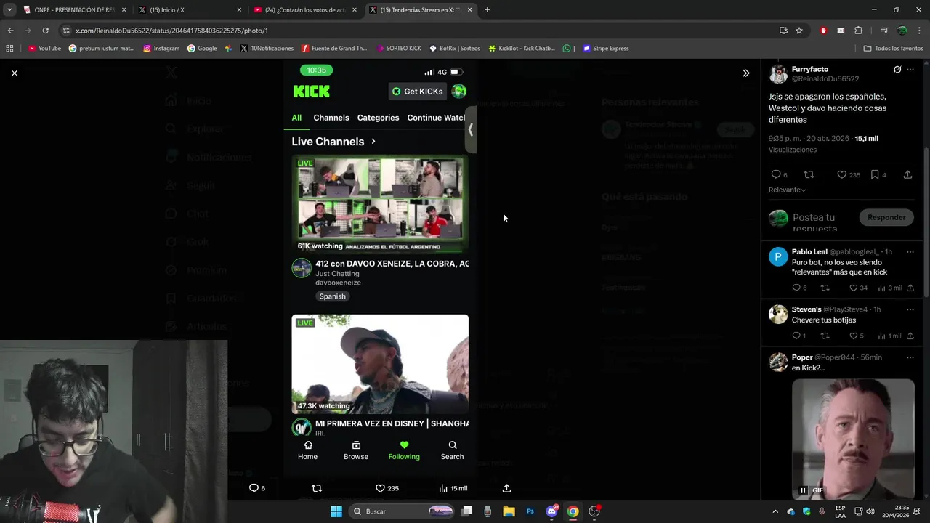The height and width of the screenshot is (523, 930).
Task: Share using the icon below the photo
Action: [506, 488]
